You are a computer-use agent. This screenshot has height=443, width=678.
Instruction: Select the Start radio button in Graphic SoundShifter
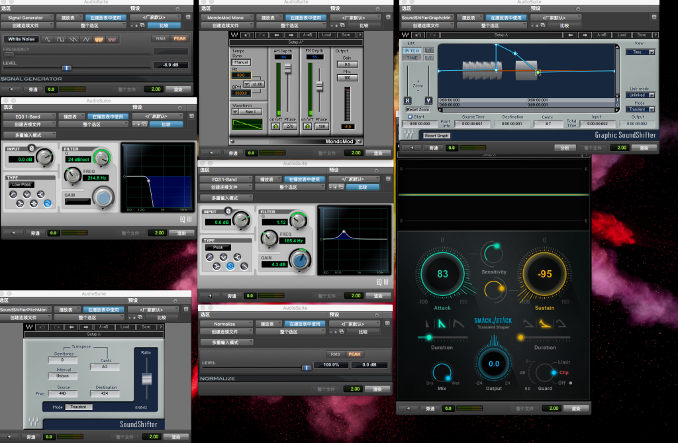[x=410, y=117]
